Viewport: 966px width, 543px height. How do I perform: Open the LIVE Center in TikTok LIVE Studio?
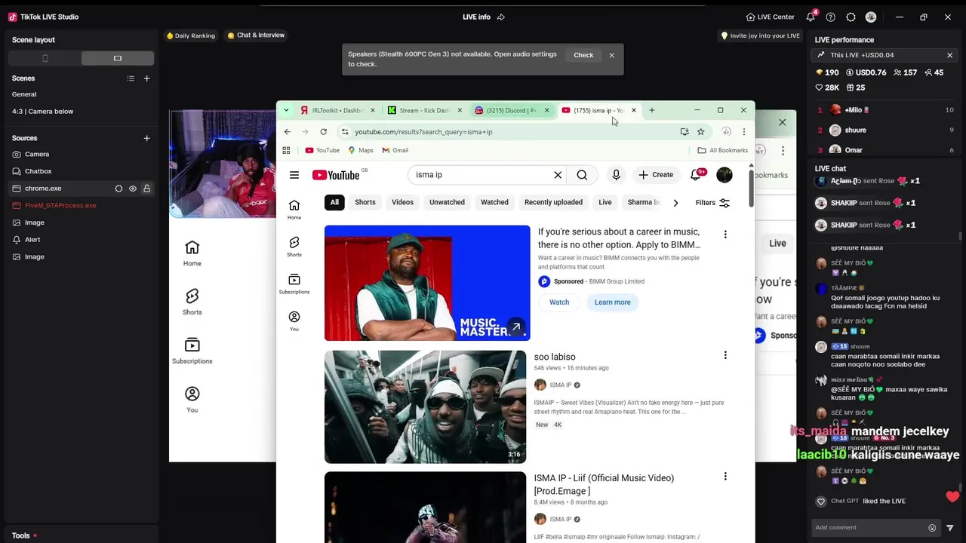770,17
